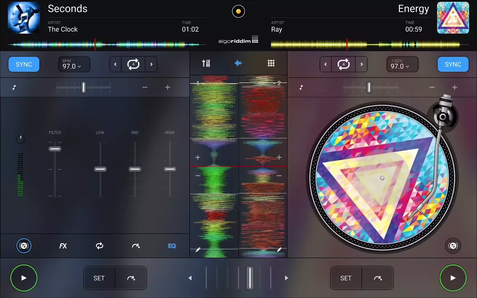477x298 pixels.
Task: Click the FILTER slider handle
Action: (55, 149)
